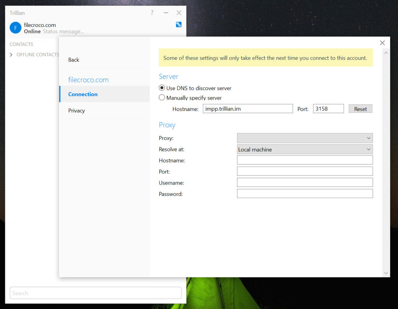Click the filecroco.com account heading
The height and width of the screenshot is (309, 398).
(x=88, y=80)
